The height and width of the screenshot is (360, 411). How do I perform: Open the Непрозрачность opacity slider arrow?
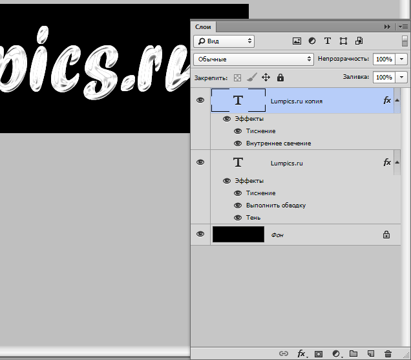pyautogui.click(x=402, y=59)
